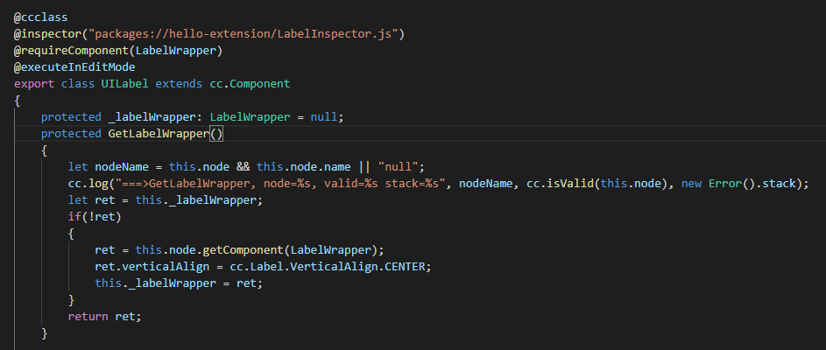Click the @requireComponent decorator
826x350 pixels.
point(74,50)
